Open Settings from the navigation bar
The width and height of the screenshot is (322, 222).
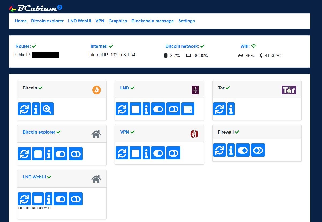(x=187, y=21)
